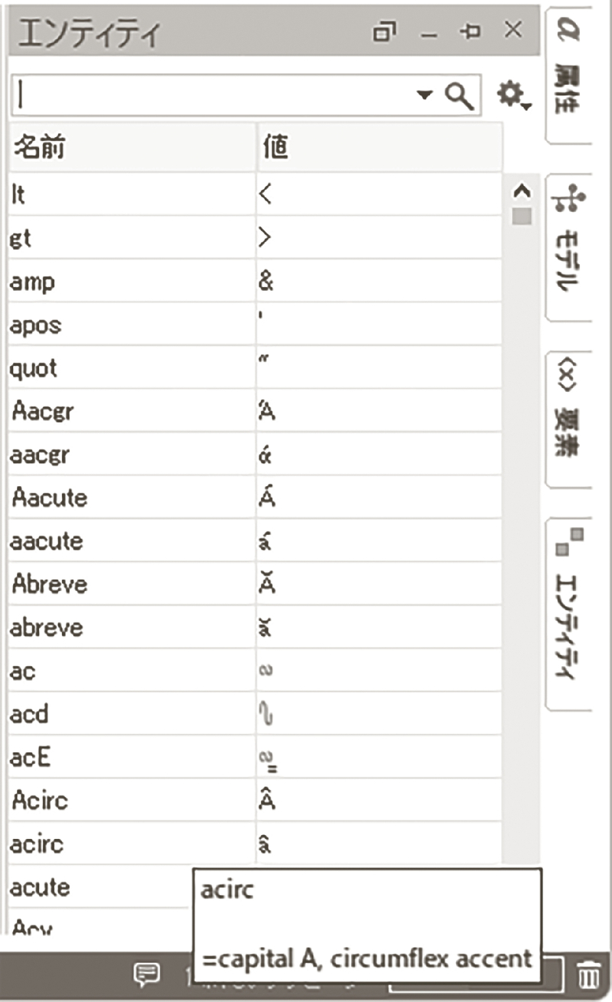The width and height of the screenshot is (612, 1002).
Task: Select the acE entity row
Action: 132,758
